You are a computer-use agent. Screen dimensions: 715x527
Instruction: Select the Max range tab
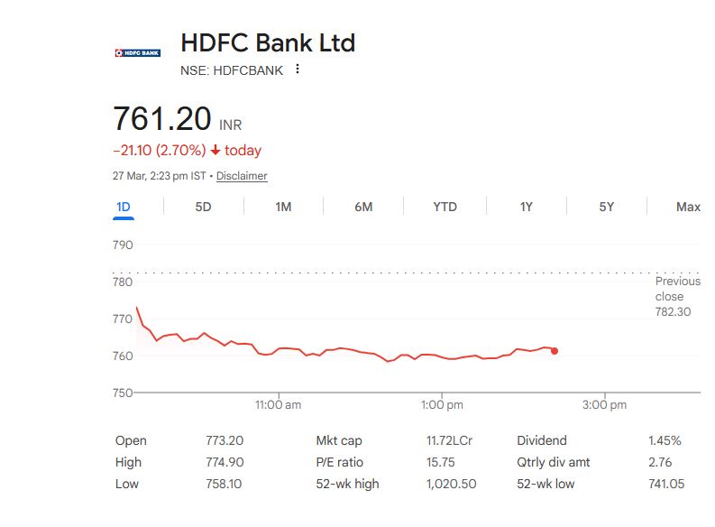[x=688, y=207]
